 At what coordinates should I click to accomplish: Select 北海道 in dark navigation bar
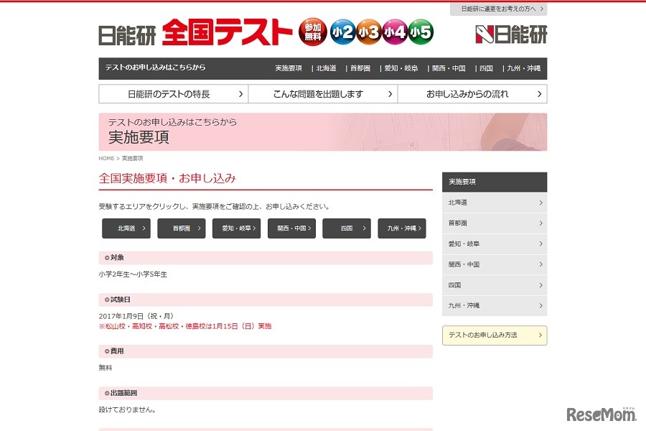pos(326,68)
